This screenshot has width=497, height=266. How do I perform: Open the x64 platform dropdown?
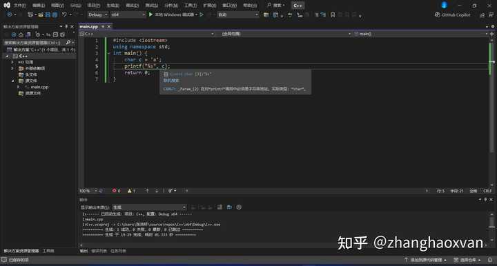[128, 14]
